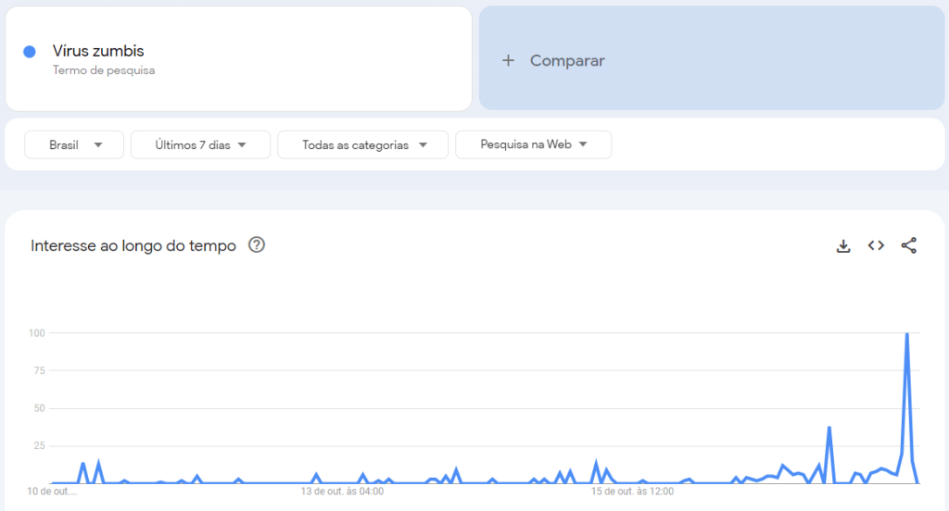Click the Comparar button text
The width and height of the screenshot is (949, 511).
(567, 60)
